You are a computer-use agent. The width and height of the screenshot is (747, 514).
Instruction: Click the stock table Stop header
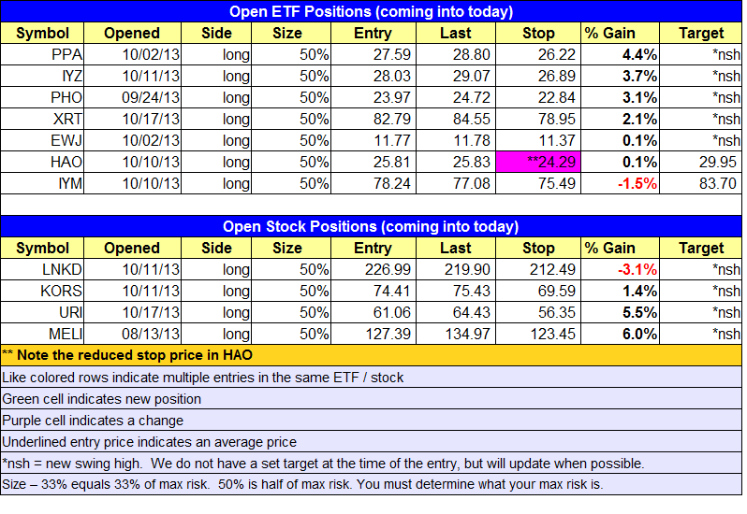(538, 248)
